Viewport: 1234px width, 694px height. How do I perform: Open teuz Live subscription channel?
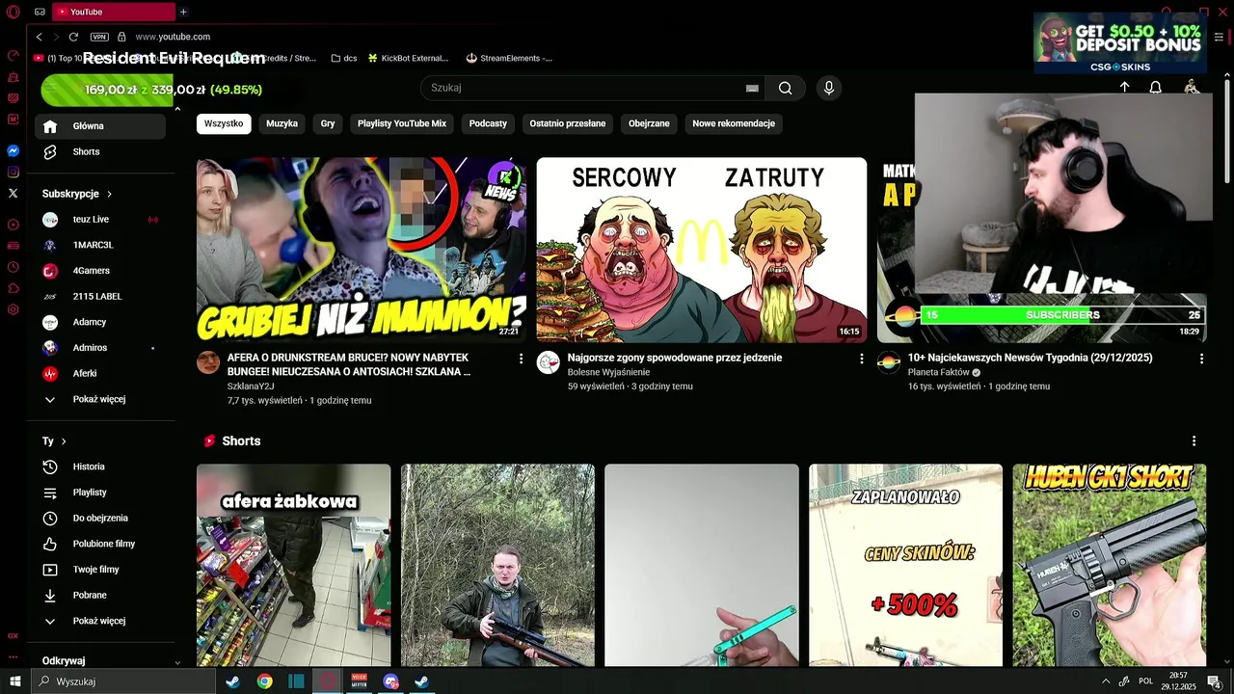pyautogui.click(x=101, y=220)
